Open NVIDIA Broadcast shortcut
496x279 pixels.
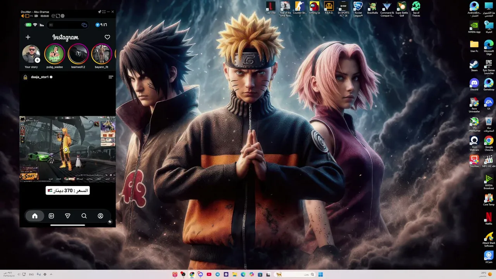click(x=489, y=182)
